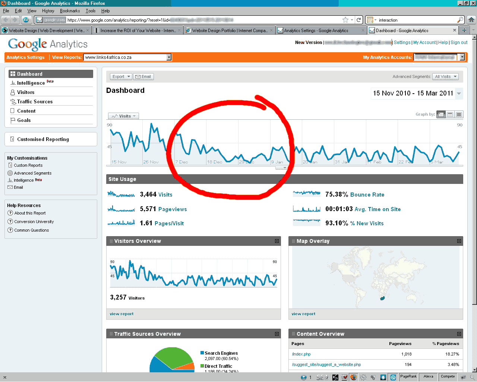The width and height of the screenshot is (477, 382).
Task: Open the /index.php page link
Action: point(301,354)
